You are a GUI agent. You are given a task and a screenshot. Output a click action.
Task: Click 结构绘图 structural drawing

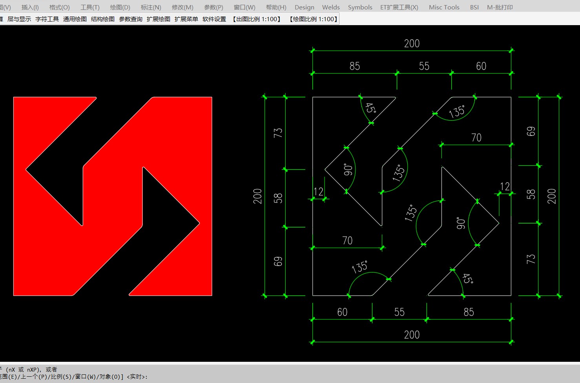pyautogui.click(x=103, y=19)
